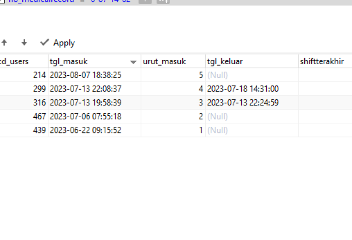Select the tgl_keluar column header
The width and height of the screenshot is (352, 240).
click(252, 61)
